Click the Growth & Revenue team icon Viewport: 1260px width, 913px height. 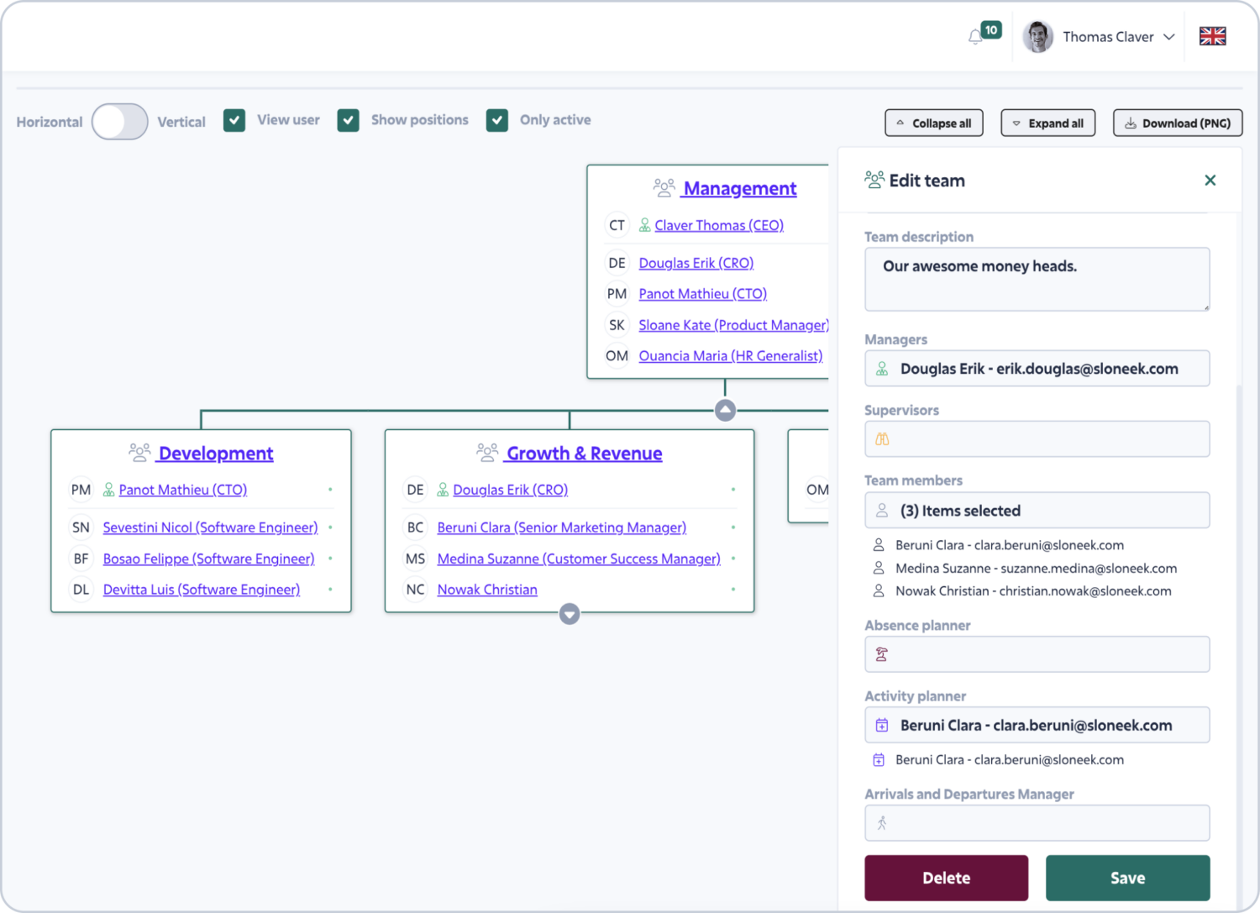pos(487,453)
